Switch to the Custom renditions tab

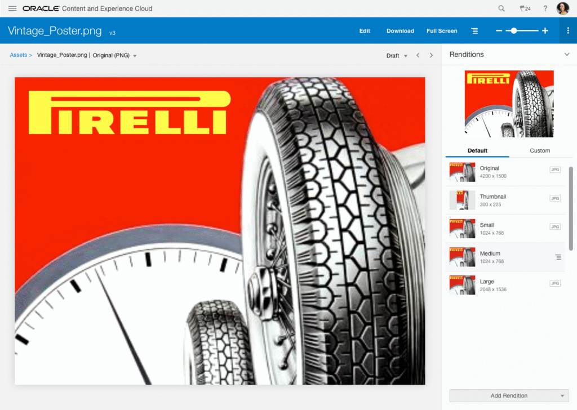(x=540, y=150)
